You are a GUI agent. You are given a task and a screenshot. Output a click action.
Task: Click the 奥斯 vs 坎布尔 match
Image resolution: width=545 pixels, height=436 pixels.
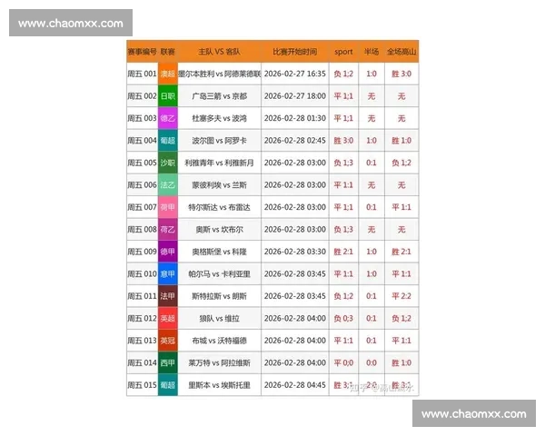tap(219, 230)
